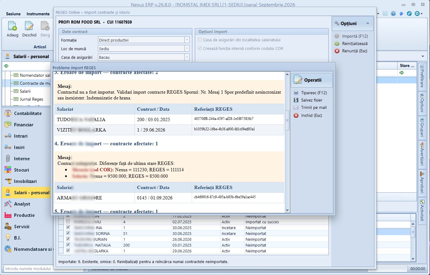Open the Contabilitate module icon
430x275 pixels.
8,113
